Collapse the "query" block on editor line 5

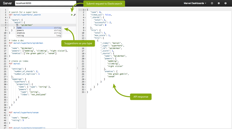click(7, 20)
